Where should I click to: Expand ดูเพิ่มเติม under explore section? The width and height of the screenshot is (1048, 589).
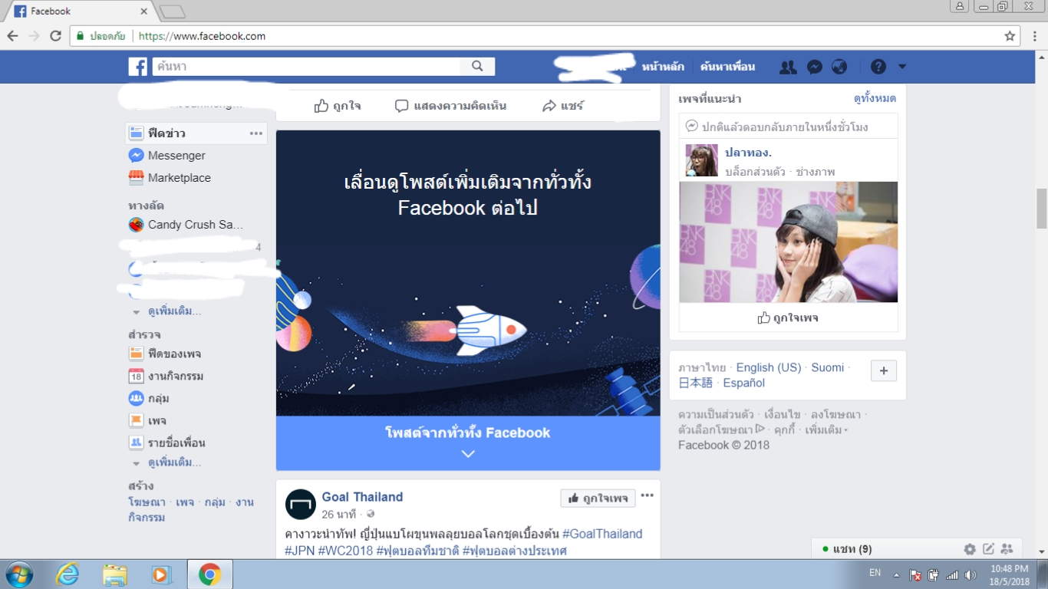(174, 463)
